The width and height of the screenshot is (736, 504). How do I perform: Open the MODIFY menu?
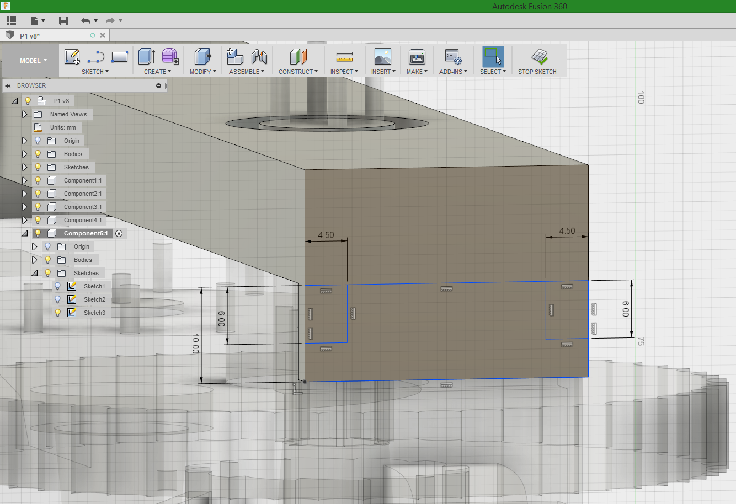pyautogui.click(x=202, y=72)
